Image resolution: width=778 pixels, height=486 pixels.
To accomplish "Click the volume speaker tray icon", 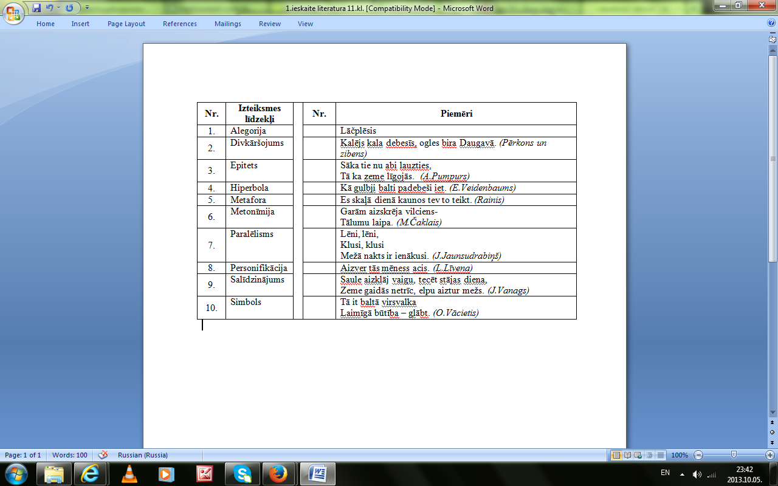I will [697, 474].
